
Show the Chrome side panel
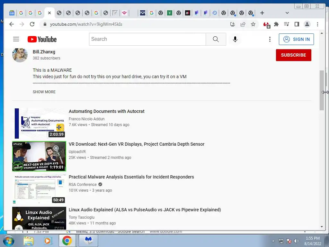tap(297, 24)
